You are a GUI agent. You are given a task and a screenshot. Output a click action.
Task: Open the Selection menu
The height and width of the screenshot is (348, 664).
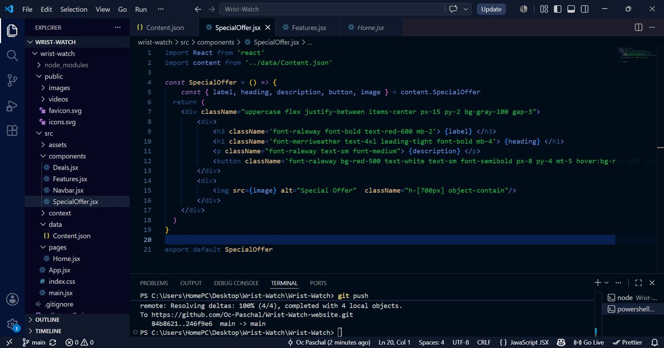pos(74,9)
